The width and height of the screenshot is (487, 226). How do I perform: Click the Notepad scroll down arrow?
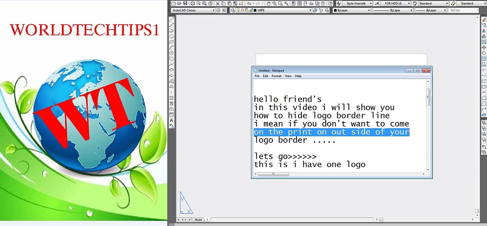(x=428, y=170)
